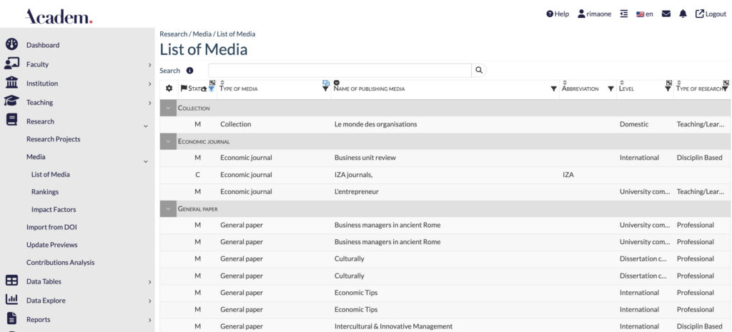732x332 pixels.
Task: Click the Institution building icon
Action: (x=11, y=83)
